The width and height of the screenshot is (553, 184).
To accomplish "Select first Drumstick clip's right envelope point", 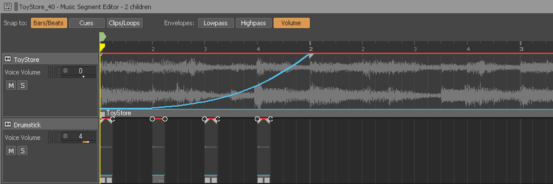I will pos(113,119).
